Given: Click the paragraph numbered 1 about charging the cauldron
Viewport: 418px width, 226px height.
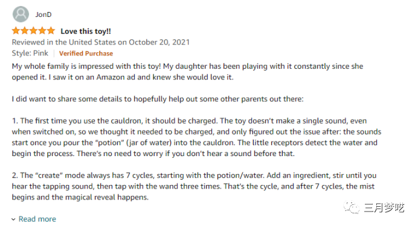Looking at the screenshot, I should click(x=196, y=137).
